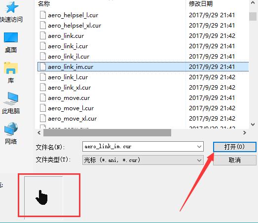Image resolution: width=258 pixels, height=223 pixels.
Task: Select file icon of aero_move.cur
Action: click(43, 98)
